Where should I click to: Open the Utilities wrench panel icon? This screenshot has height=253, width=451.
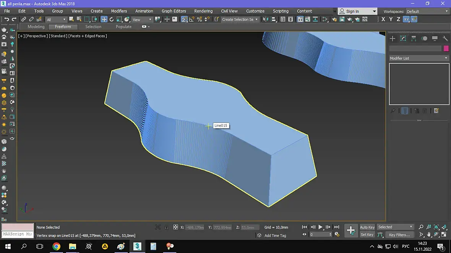point(445,39)
